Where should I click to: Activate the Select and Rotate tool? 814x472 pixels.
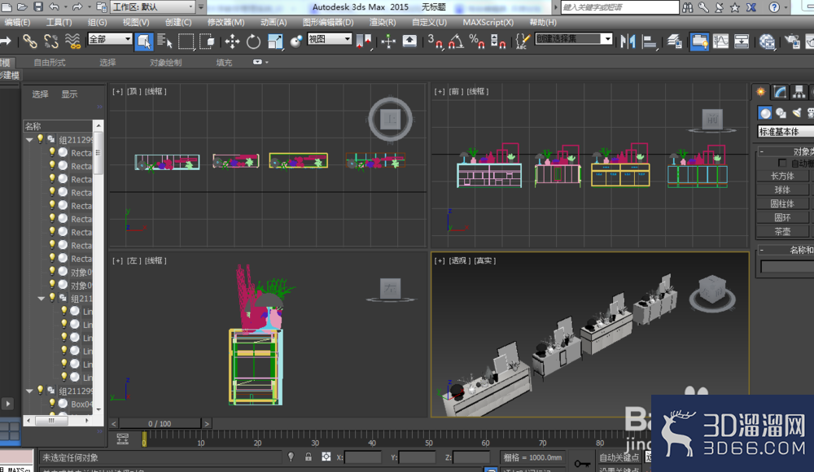(253, 41)
